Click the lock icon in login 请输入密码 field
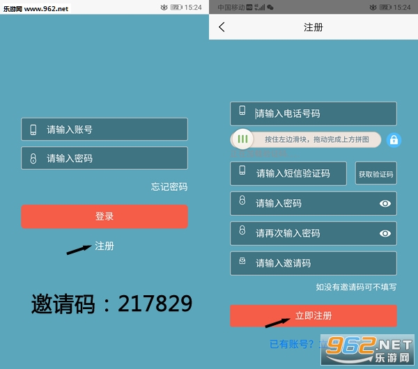 [33, 158]
